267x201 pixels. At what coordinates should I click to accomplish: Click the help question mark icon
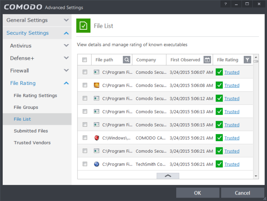click(226, 4)
